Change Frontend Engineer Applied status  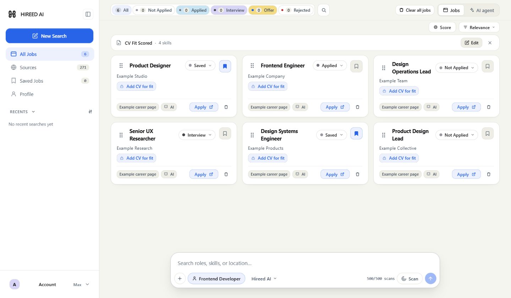coord(330,66)
